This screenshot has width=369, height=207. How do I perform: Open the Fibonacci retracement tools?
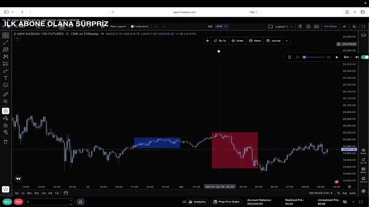5,50
